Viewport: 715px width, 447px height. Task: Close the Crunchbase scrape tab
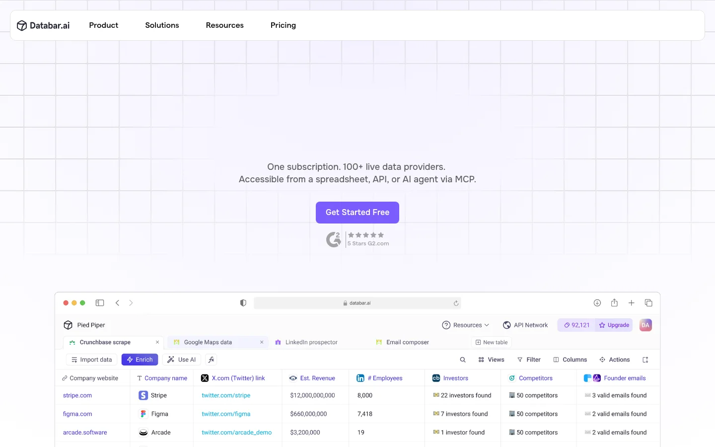pos(157,342)
